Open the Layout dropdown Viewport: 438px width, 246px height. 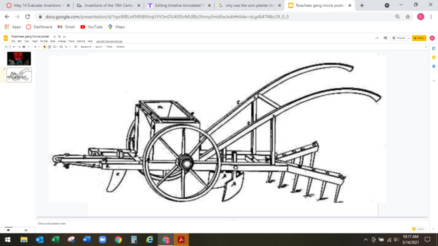(99, 47)
